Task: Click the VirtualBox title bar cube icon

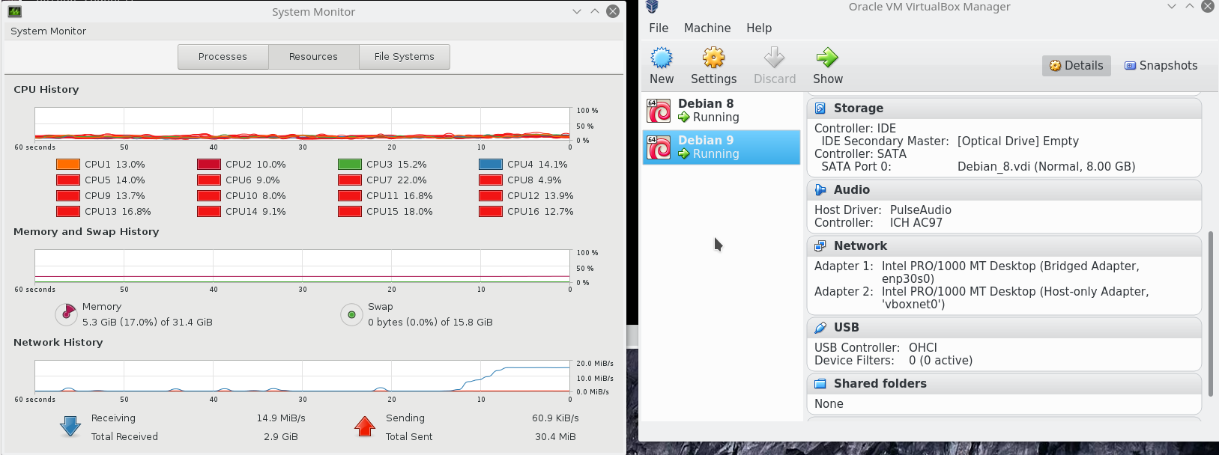Action: [x=652, y=7]
